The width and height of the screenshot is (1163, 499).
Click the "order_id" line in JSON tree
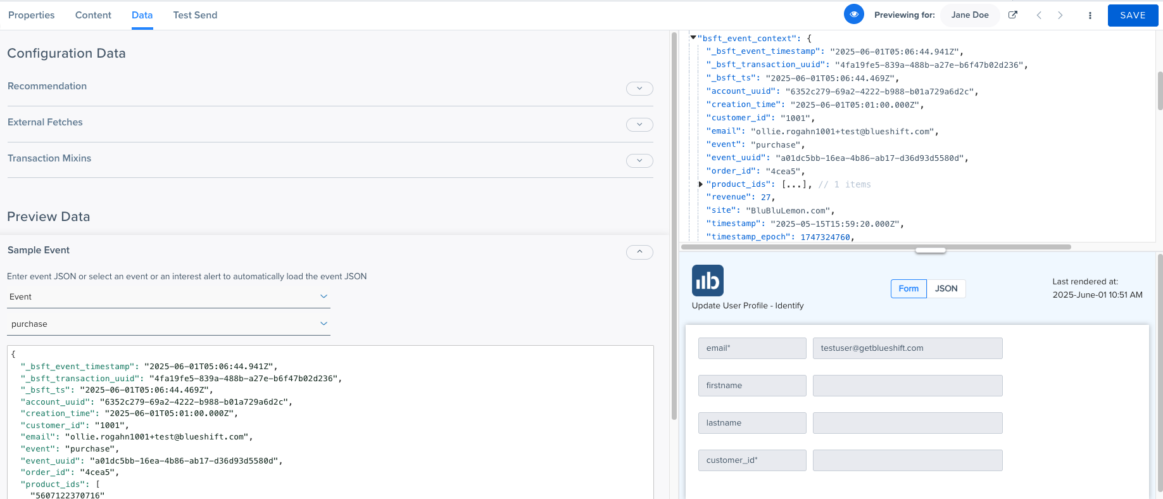point(755,171)
